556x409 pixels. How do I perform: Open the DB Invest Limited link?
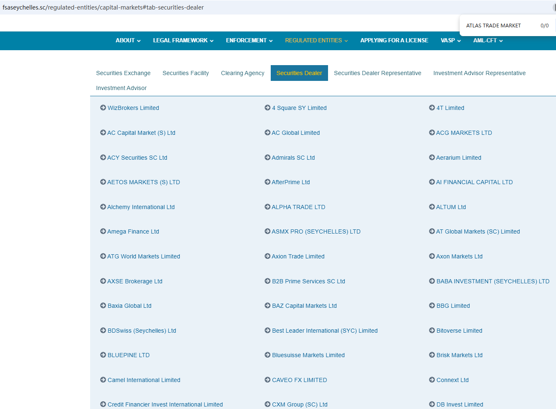coord(460,404)
